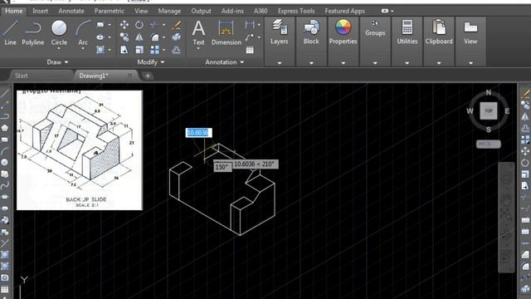Activate the Rotate tool
This screenshot has width=531, height=299.
[139, 25]
